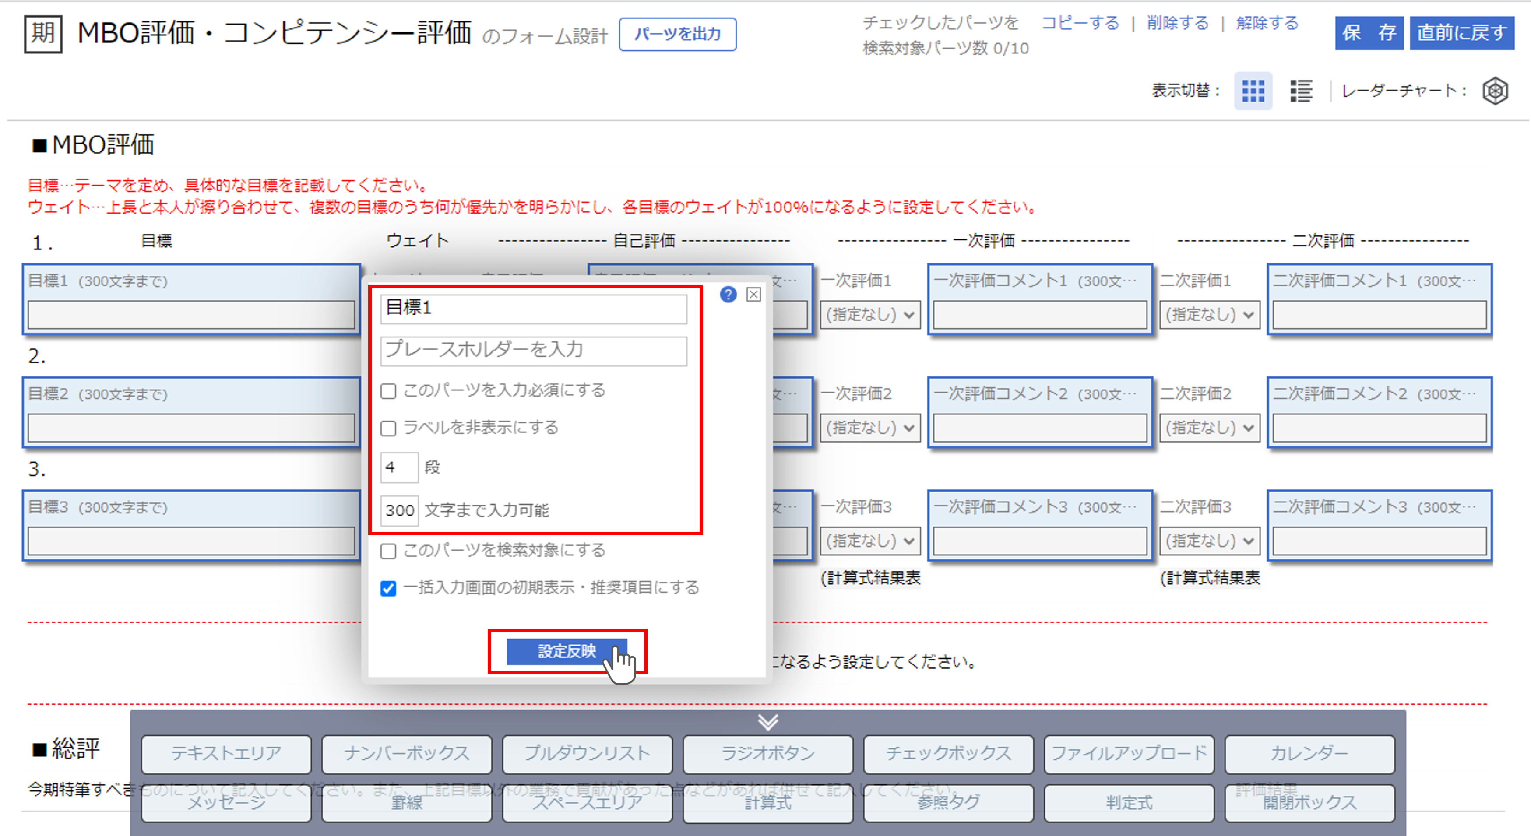Open the 一次評価1 指定なし dropdown

pos(869,314)
